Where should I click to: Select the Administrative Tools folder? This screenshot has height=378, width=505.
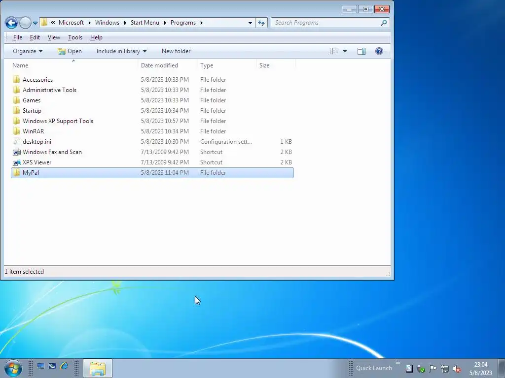point(152,90)
